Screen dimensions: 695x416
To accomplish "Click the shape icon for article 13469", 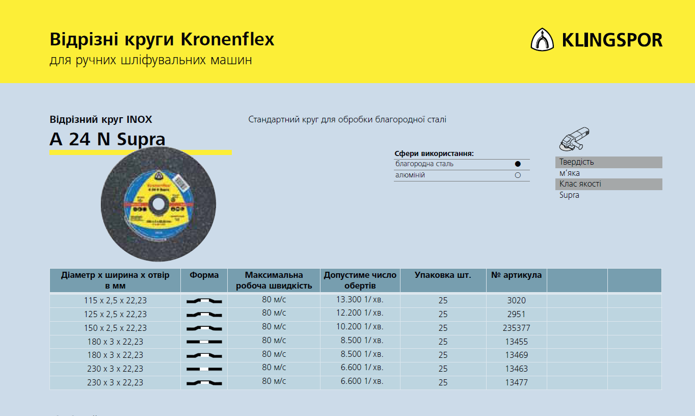I will click(204, 355).
